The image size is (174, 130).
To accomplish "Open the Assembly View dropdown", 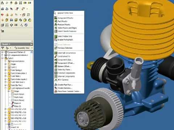I will tap(24, 48).
